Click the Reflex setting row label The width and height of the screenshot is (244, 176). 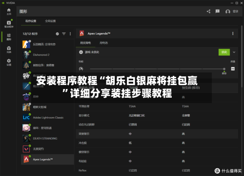(82, 170)
